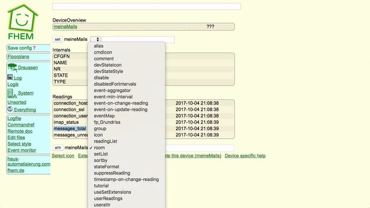This screenshot has height=208, width=370.
Task: Select useSetExtensions option
Action: click(x=112, y=192)
